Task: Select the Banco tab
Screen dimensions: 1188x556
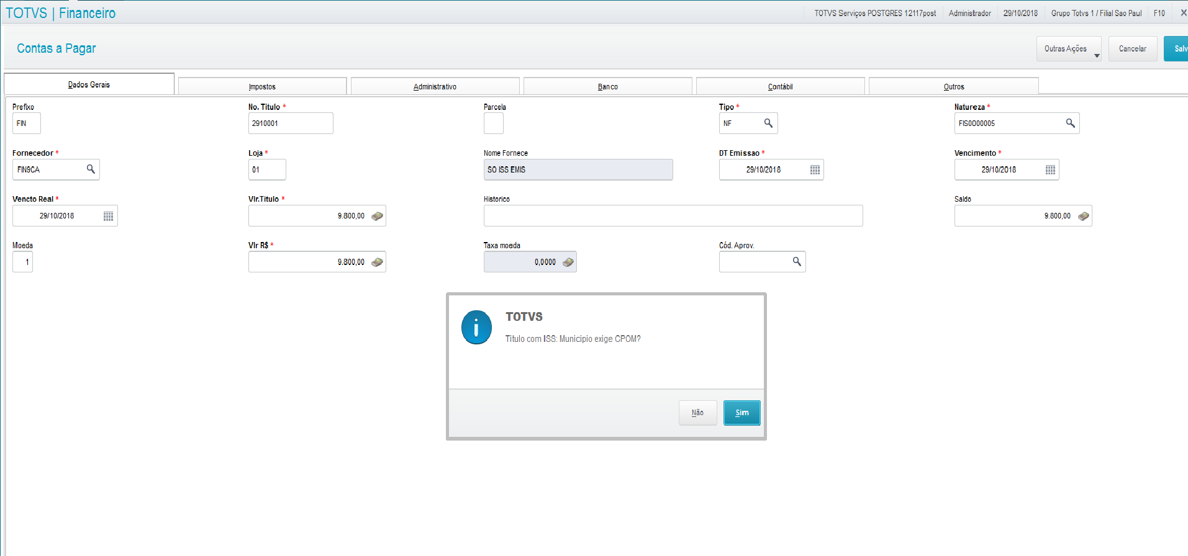Action: [x=607, y=86]
